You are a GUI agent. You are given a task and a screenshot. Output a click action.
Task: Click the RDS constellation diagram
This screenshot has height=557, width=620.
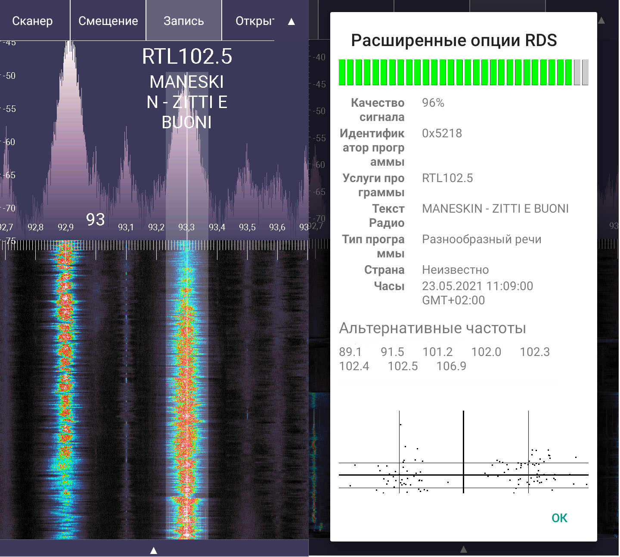click(x=463, y=452)
